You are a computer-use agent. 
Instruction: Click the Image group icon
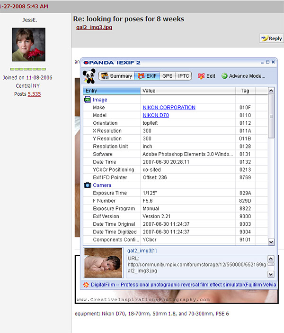pos(87,100)
